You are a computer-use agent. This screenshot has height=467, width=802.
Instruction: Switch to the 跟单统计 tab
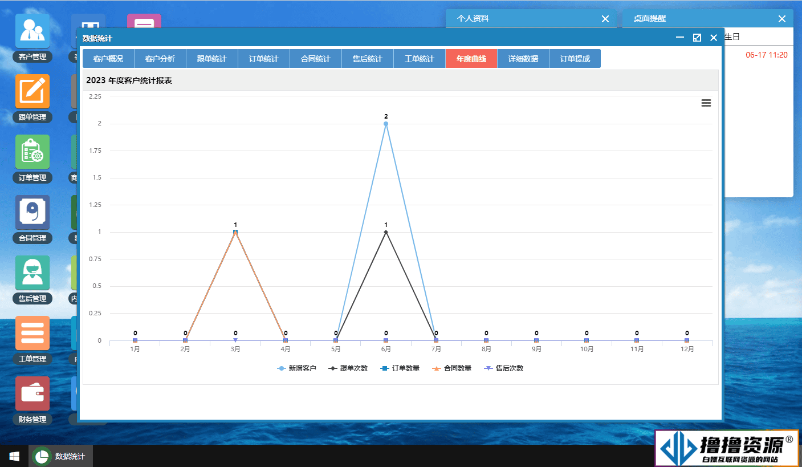coord(212,59)
